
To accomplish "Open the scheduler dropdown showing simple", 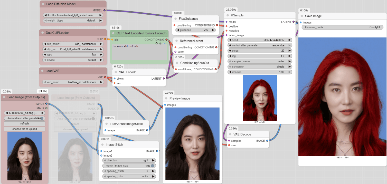I will (260, 67).
